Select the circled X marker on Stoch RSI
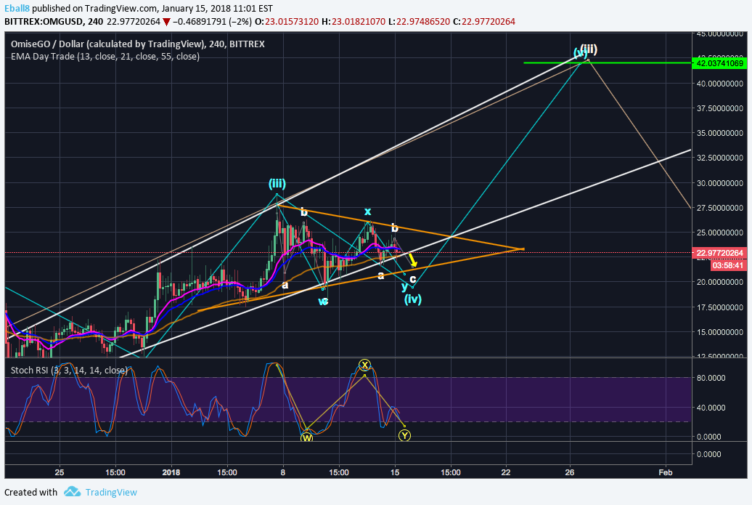This screenshot has width=752, height=505. (365, 365)
